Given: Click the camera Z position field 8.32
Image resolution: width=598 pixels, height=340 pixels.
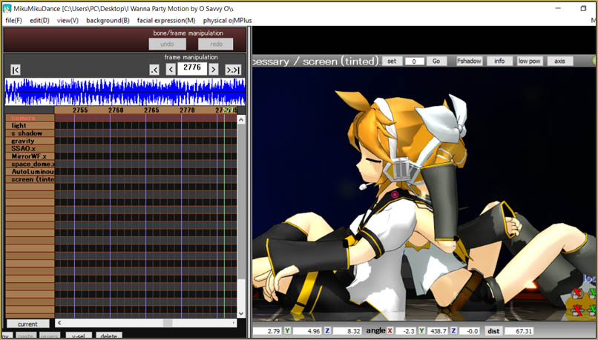Looking at the screenshot, I should (347, 331).
